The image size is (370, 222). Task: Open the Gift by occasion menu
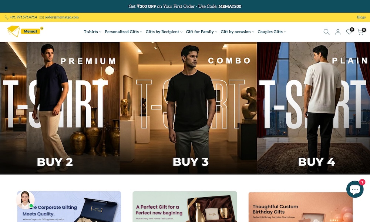[238, 32]
